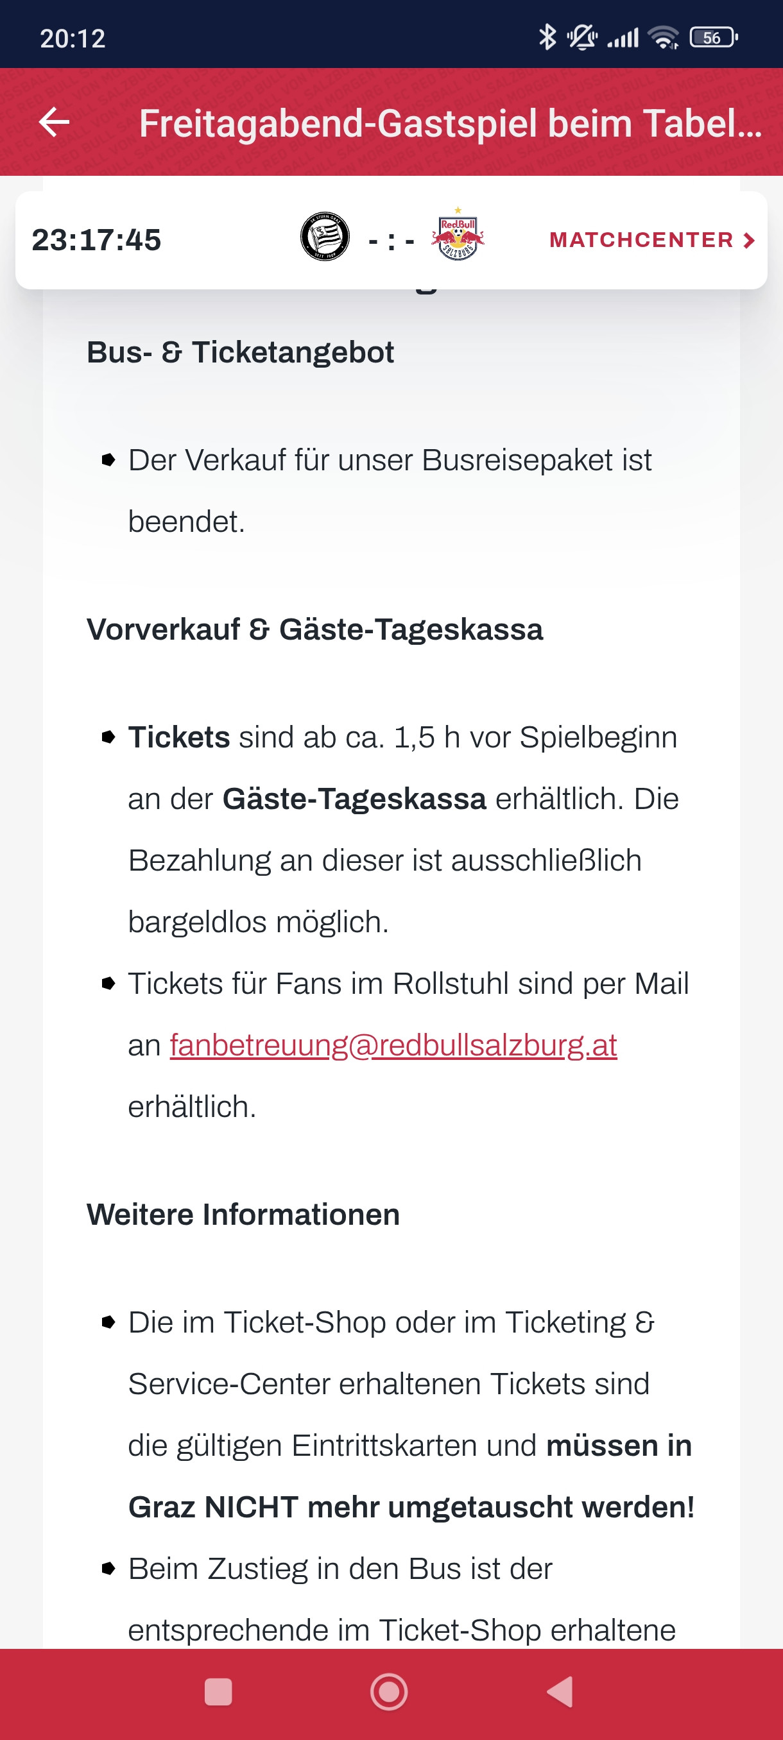Tap the match score placeholder - : -
Viewport: 783px width, 1740px height.
tap(391, 241)
